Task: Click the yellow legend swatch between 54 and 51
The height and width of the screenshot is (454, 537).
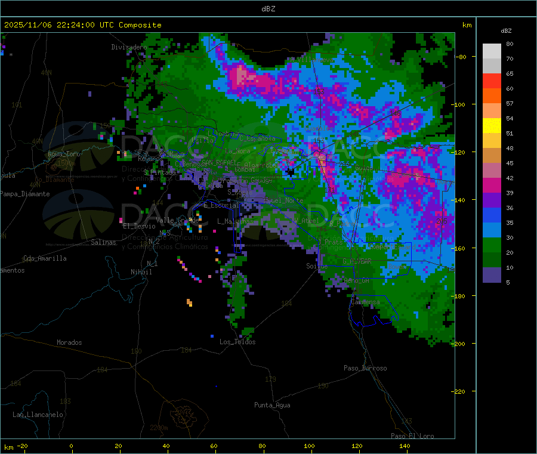Action: (492, 126)
